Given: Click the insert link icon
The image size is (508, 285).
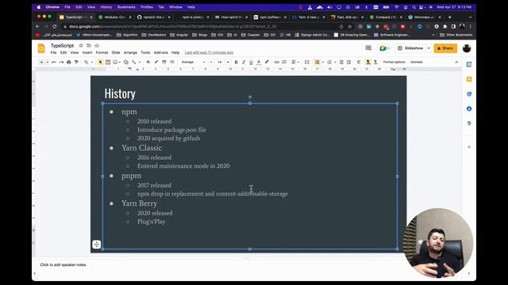Looking at the screenshot, I should [x=277, y=62].
